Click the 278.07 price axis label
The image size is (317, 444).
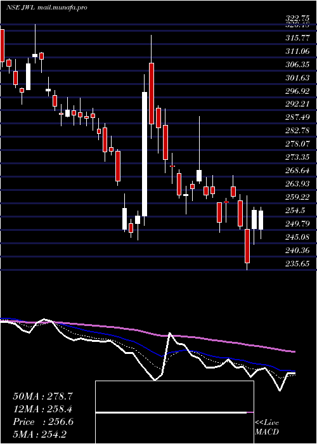298,144
